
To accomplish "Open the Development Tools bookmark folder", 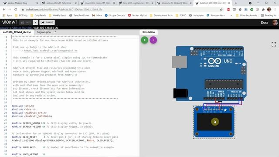I will (x=161, y=15).
